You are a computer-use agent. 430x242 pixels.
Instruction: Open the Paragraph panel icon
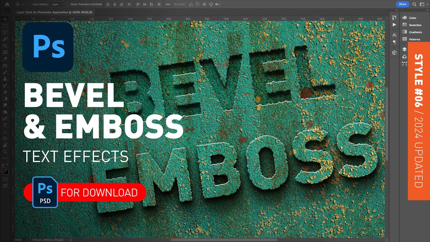pyautogui.click(x=394, y=42)
